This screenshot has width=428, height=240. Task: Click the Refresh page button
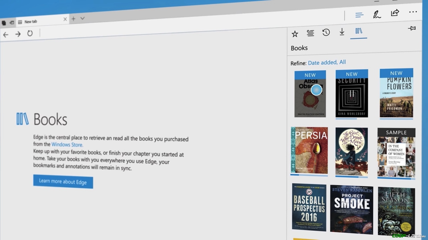30,33
